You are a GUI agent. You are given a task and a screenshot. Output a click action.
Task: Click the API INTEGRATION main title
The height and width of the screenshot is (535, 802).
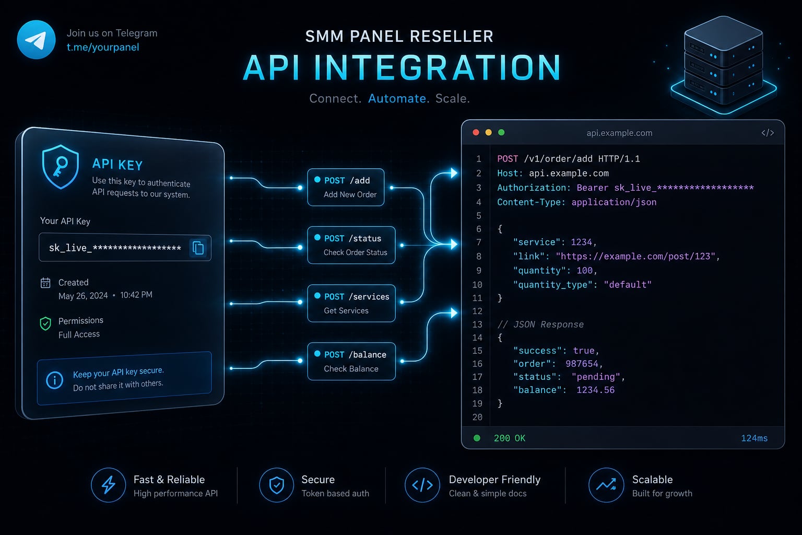click(x=402, y=67)
